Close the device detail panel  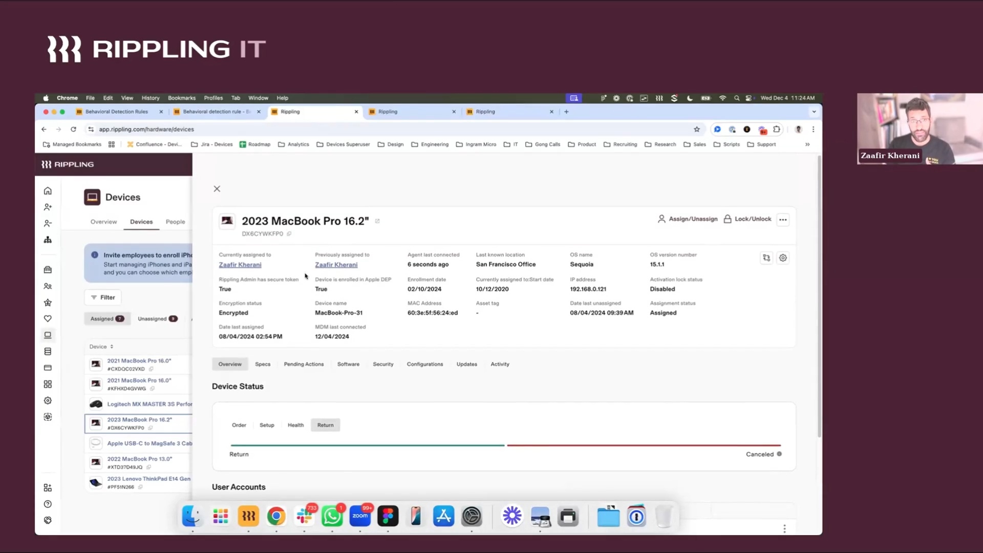(x=217, y=189)
